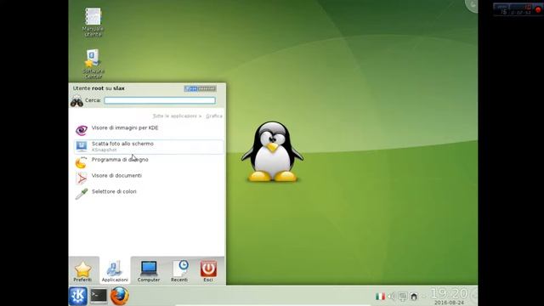Open the volume control in tray

(x=391, y=297)
